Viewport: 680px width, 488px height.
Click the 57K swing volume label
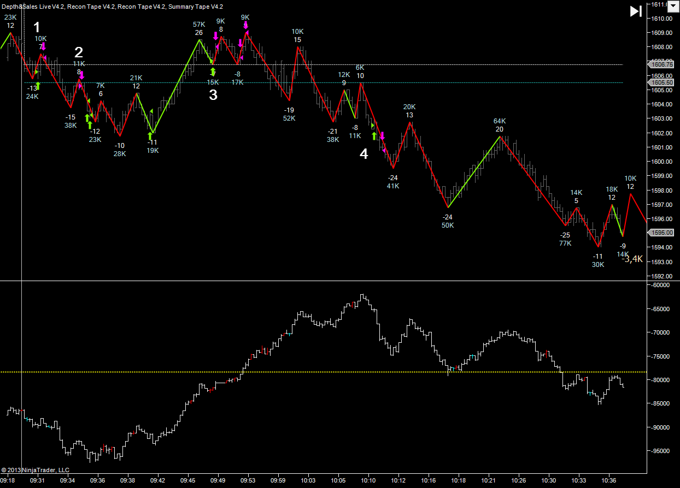[x=199, y=25]
